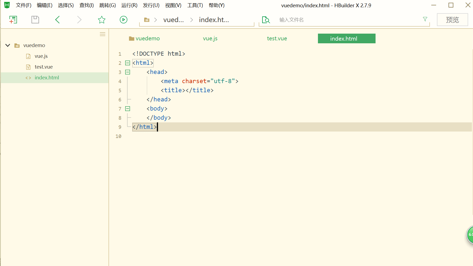Save the current file via the save icon
Screen dimensions: 473x266
point(35,19)
